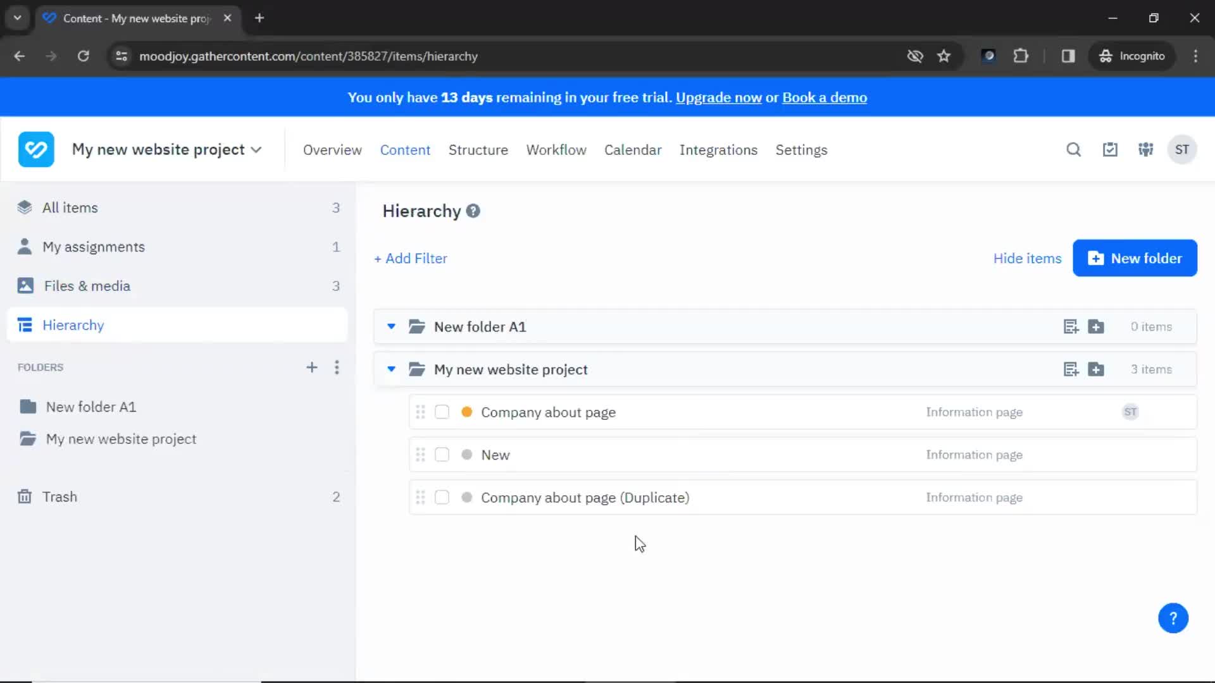This screenshot has height=683, width=1215.
Task: Open Trash in sidebar
Action: 177,497
